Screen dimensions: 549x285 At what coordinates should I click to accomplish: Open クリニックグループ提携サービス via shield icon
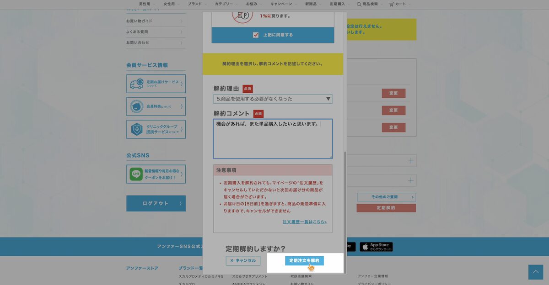click(137, 129)
